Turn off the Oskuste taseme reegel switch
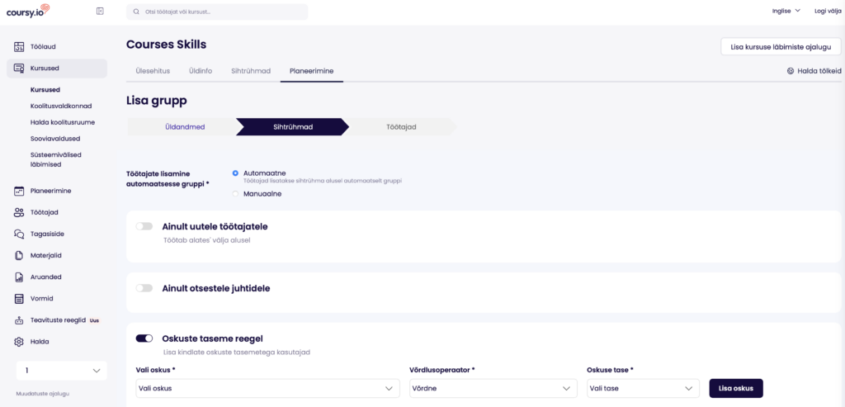Image resolution: width=845 pixels, height=407 pixels. 144,338
